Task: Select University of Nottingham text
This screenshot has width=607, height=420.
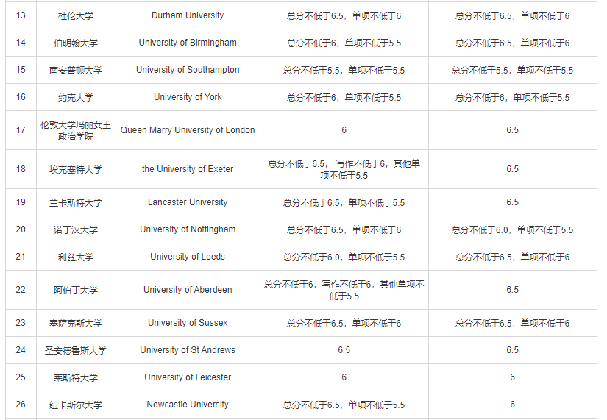Action: tap(188, 229)
